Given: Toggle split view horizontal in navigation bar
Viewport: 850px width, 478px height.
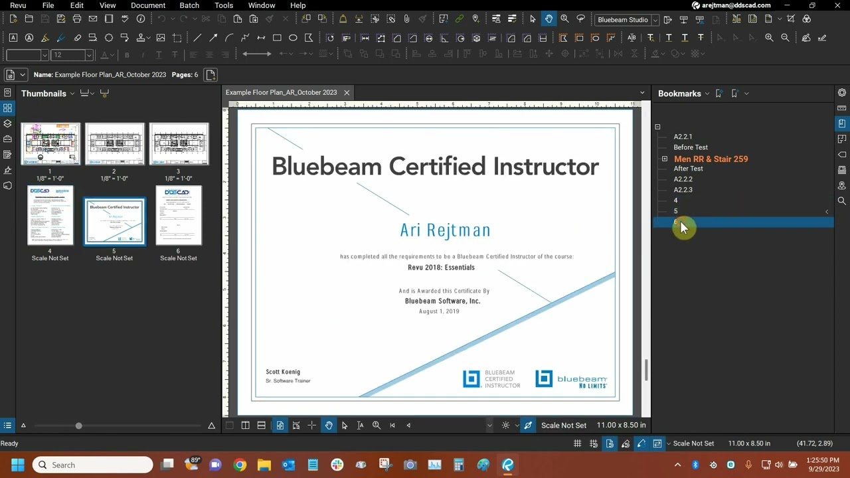Looking at the screenshot, I should (x=261, y=426).
